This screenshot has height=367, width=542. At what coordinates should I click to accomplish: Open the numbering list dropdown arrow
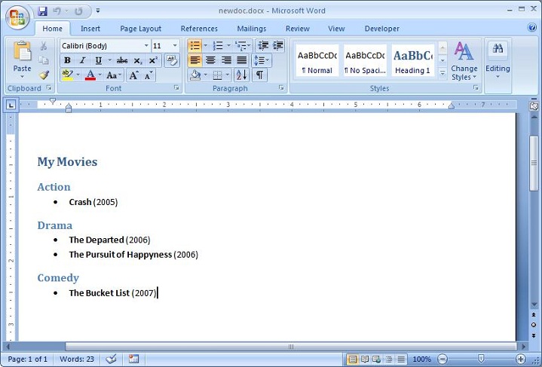[228, 46]
